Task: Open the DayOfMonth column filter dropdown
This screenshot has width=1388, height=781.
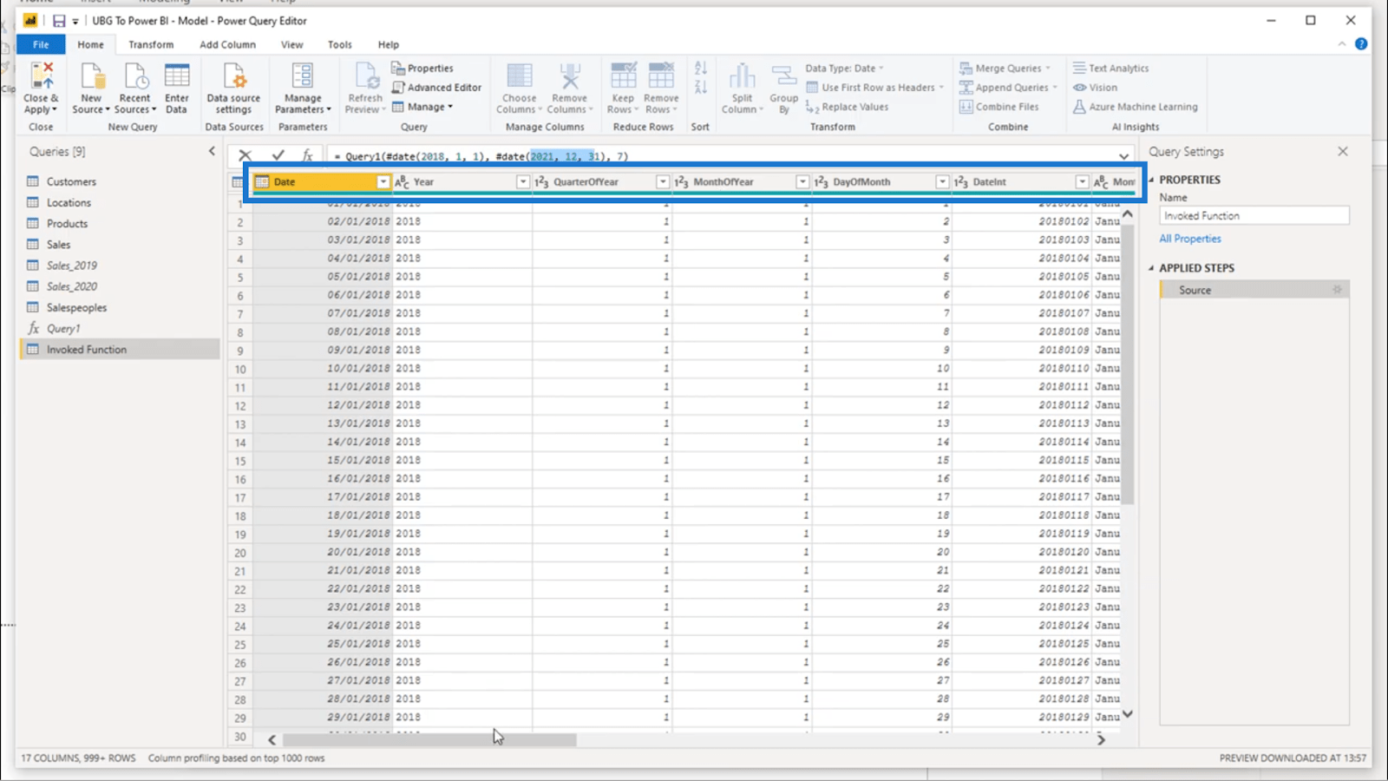Action: point(941,181)
